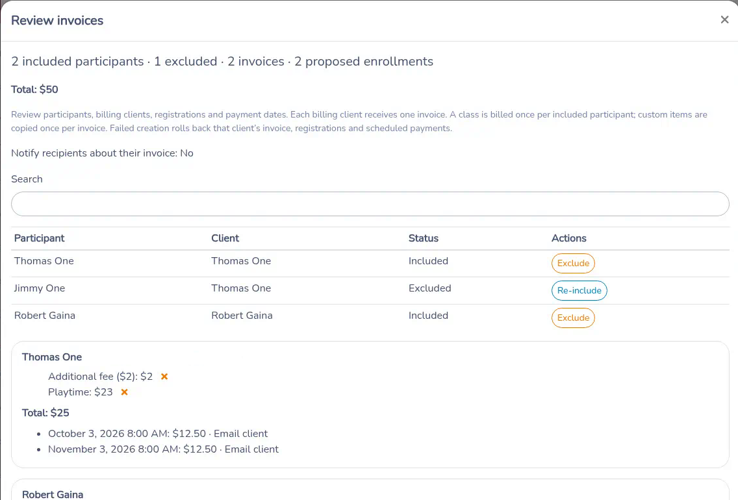Select the Excluded status of Jimmy One
The height and width of the screenshot is (500, 738).
[x=429, y=288]
